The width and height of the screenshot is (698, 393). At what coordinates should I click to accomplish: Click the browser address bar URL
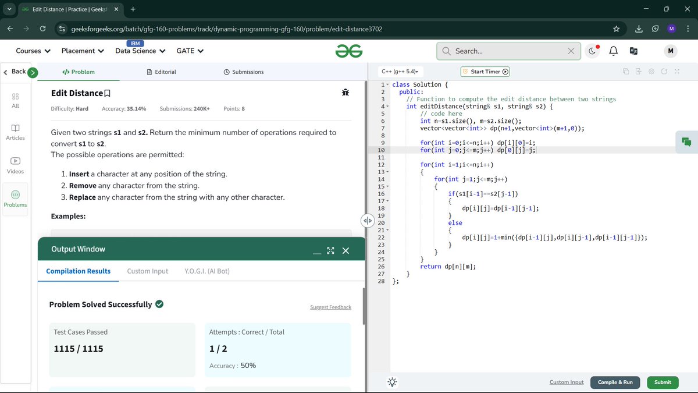tap(226, 29)
